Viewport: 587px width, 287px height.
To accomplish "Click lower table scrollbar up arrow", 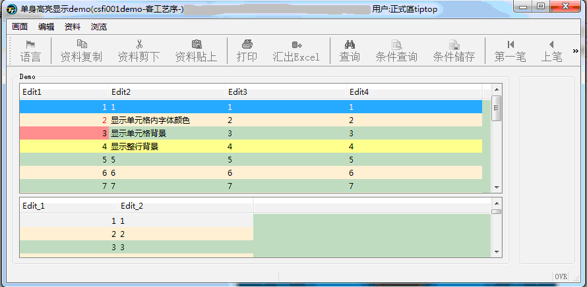I will [x=497, y=203].
